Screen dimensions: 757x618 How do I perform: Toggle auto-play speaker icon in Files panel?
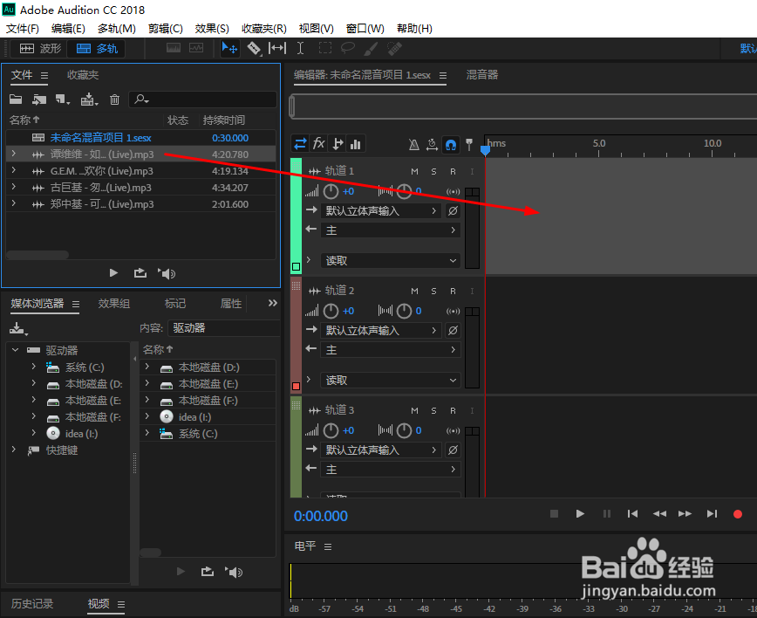(167, 273)
